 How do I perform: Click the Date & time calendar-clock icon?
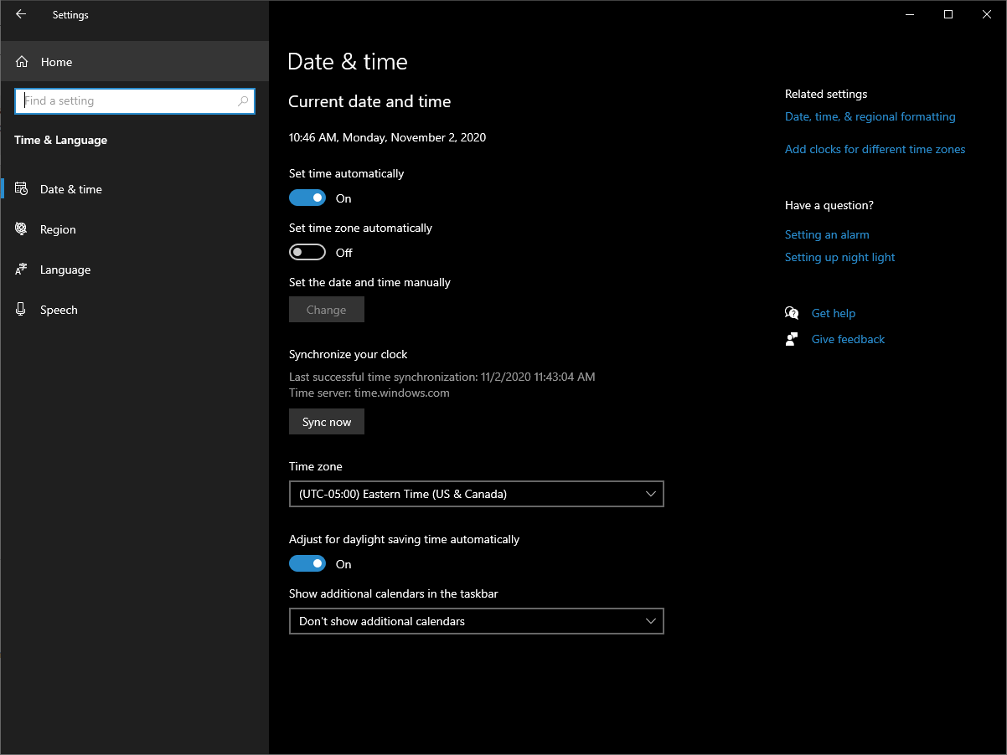22,189
